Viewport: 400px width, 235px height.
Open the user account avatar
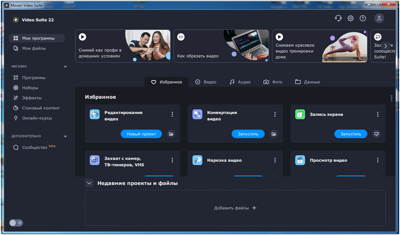click(x=379, y=18)
